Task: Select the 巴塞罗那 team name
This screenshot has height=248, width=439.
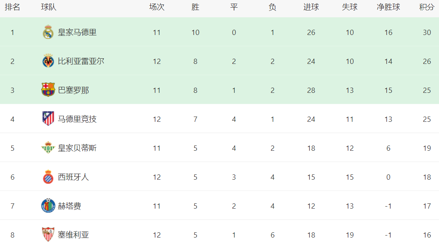Action: (73, 90)
